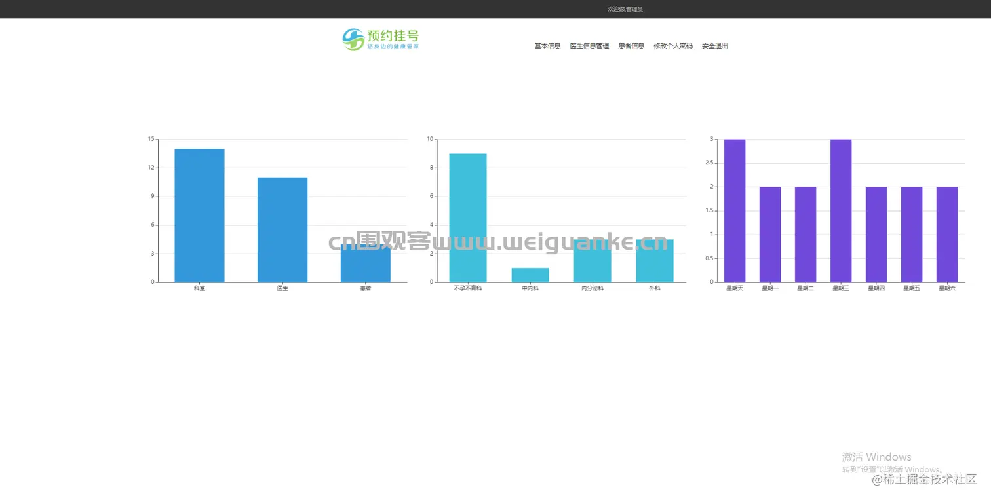Image resolution: width=991 pixels, height=500 pixels.
Task: Click the 科室 axis label
Action: coord(199,288)
